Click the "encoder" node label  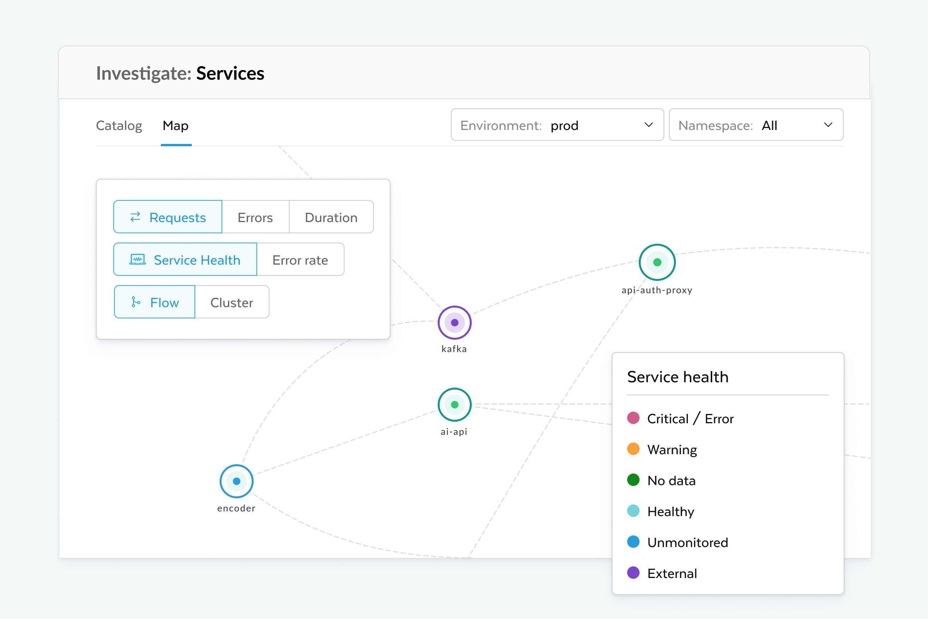coord(236,508)
